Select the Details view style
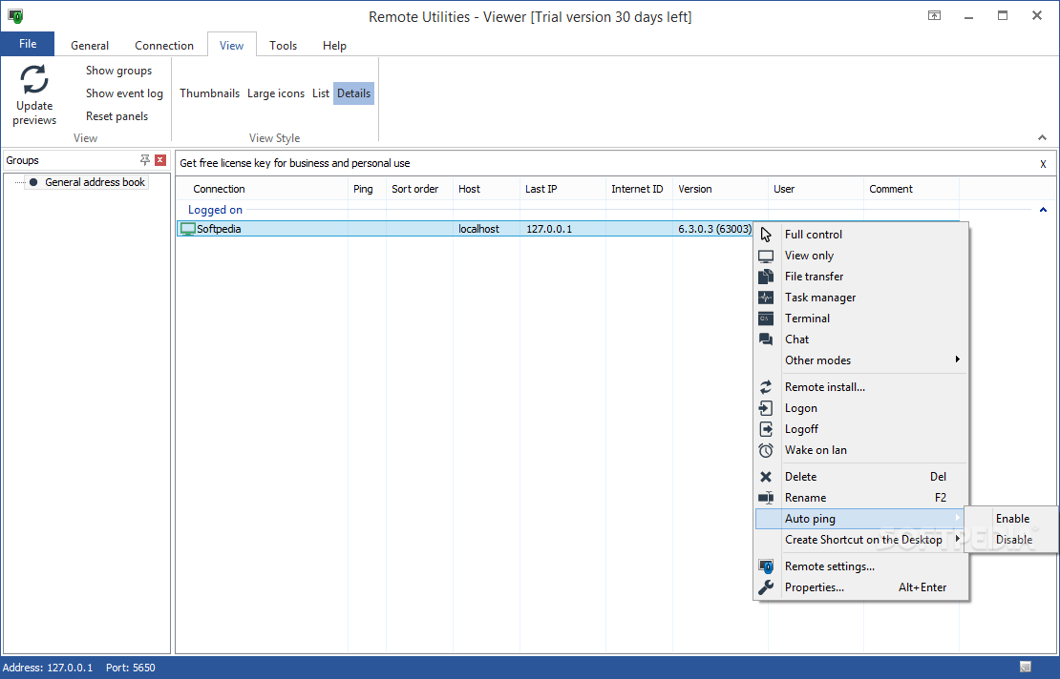 pos(353,93)
